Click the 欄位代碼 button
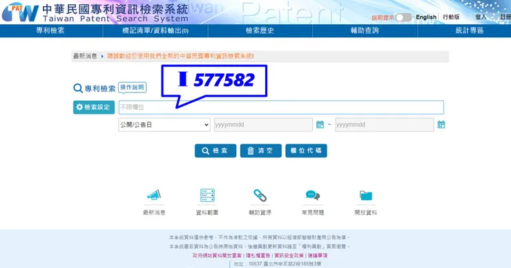511x268 pixels. pyautogui.click(x=306, y=151)
